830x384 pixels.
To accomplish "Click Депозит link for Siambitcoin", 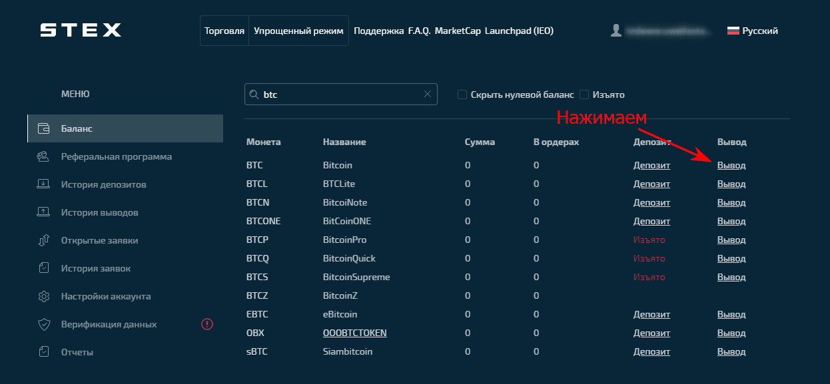I will (x=651, y=351).
